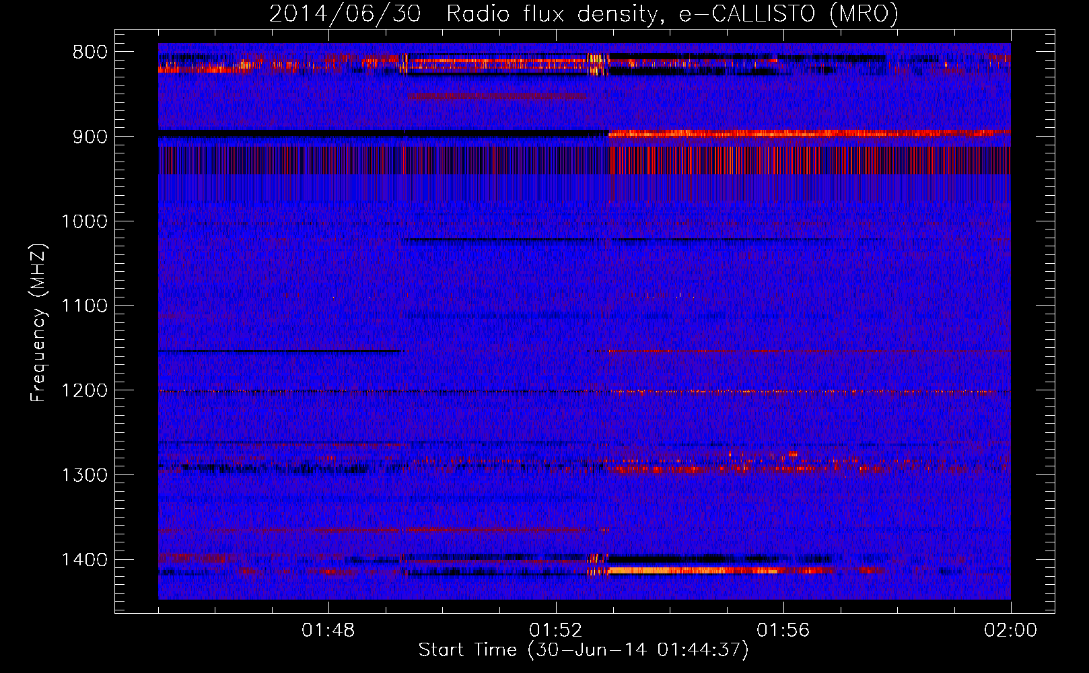Click the 1000 frequency tick label
This screenshot has height=673, width=1089.
tap(84, 221)
